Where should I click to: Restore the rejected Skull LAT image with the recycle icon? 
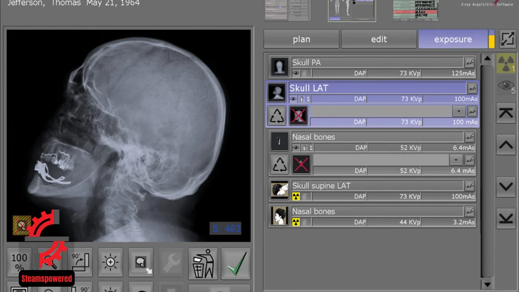pyautogui.click(x=277, y=116)
